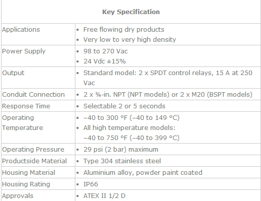Click the 24 Vdc ±15% value
The image size is (261, 201).
(x=105, y=61)
